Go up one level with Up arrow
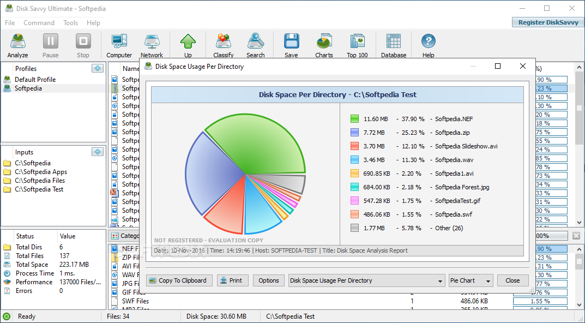The height and width of the screenshot is (323, 585). pos(188,45)
